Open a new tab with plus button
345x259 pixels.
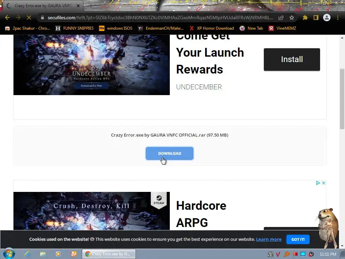pos(90,6)
